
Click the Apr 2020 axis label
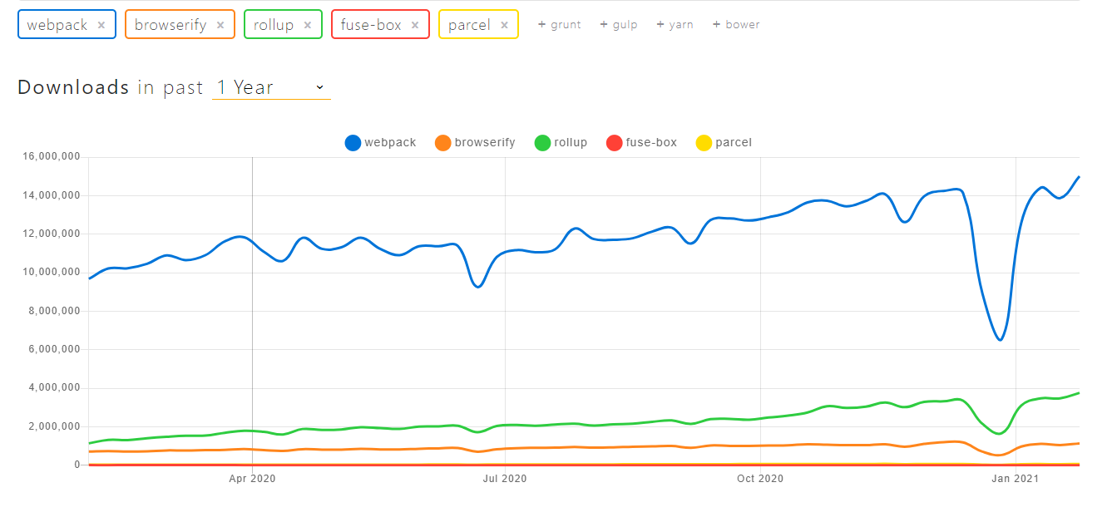(x=252, y=478)
